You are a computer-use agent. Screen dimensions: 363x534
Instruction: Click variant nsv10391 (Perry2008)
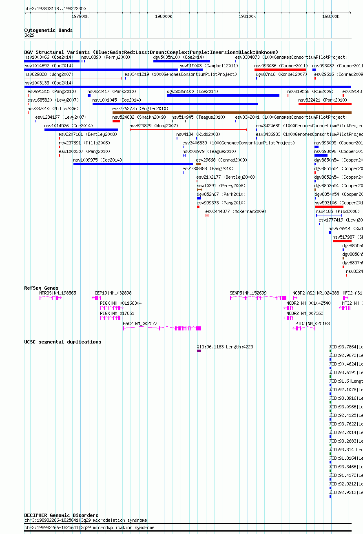[221, 186]
